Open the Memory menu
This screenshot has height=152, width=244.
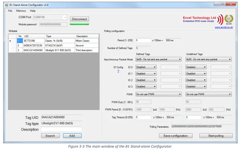coord(21,11)
